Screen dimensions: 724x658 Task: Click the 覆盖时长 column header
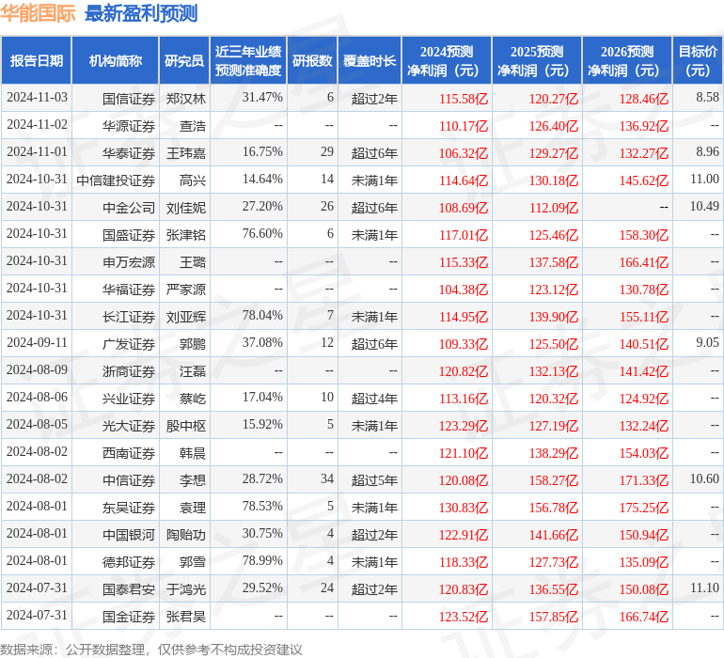370,61
